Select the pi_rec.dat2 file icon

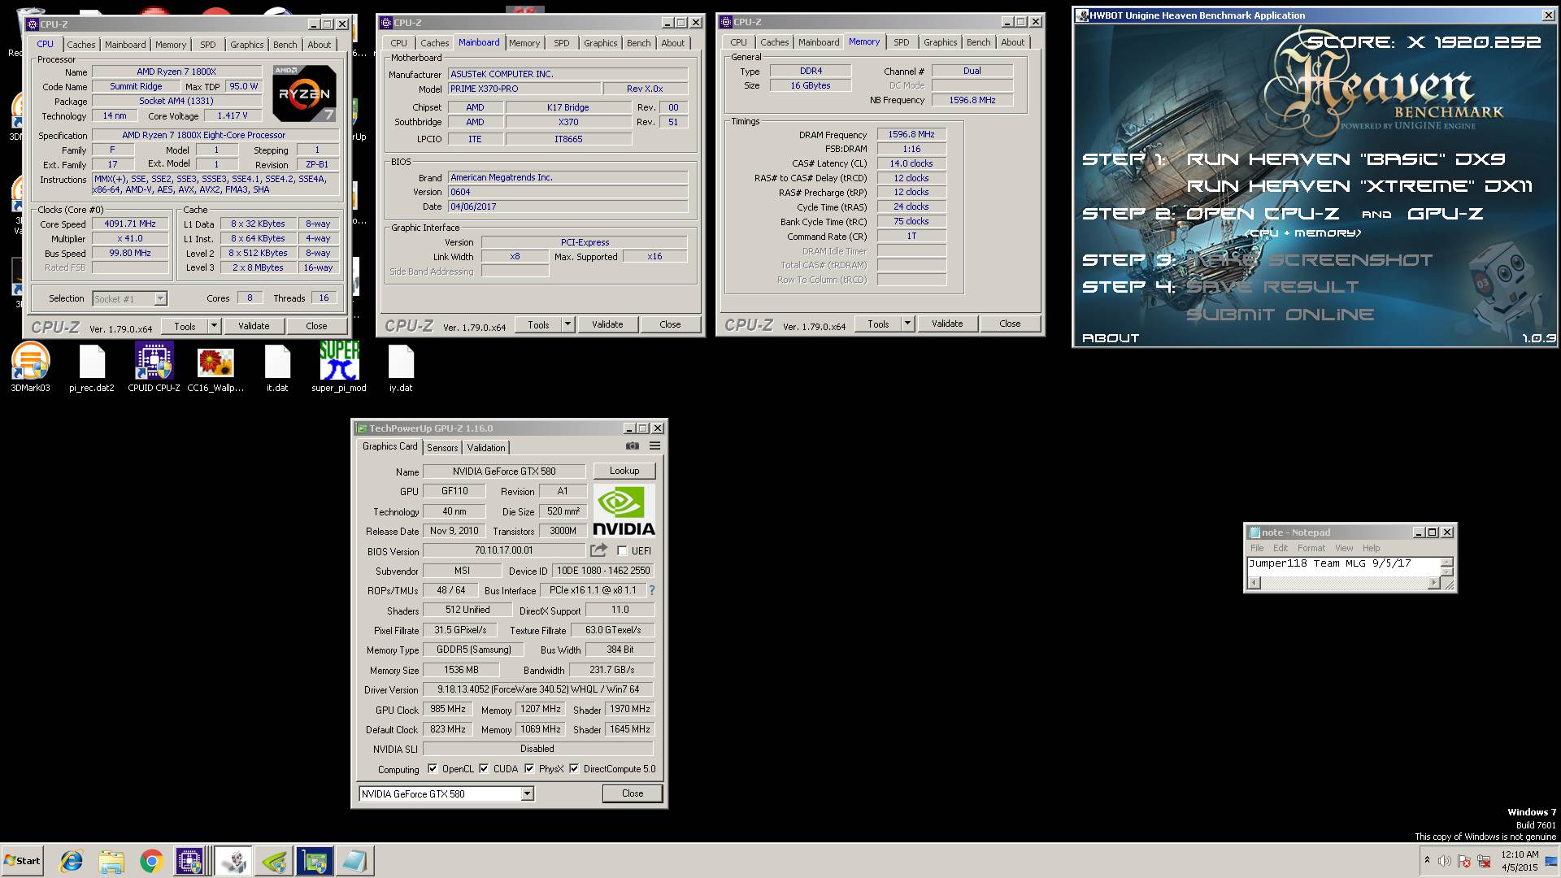pyautogui.click(x=92, y=367)
